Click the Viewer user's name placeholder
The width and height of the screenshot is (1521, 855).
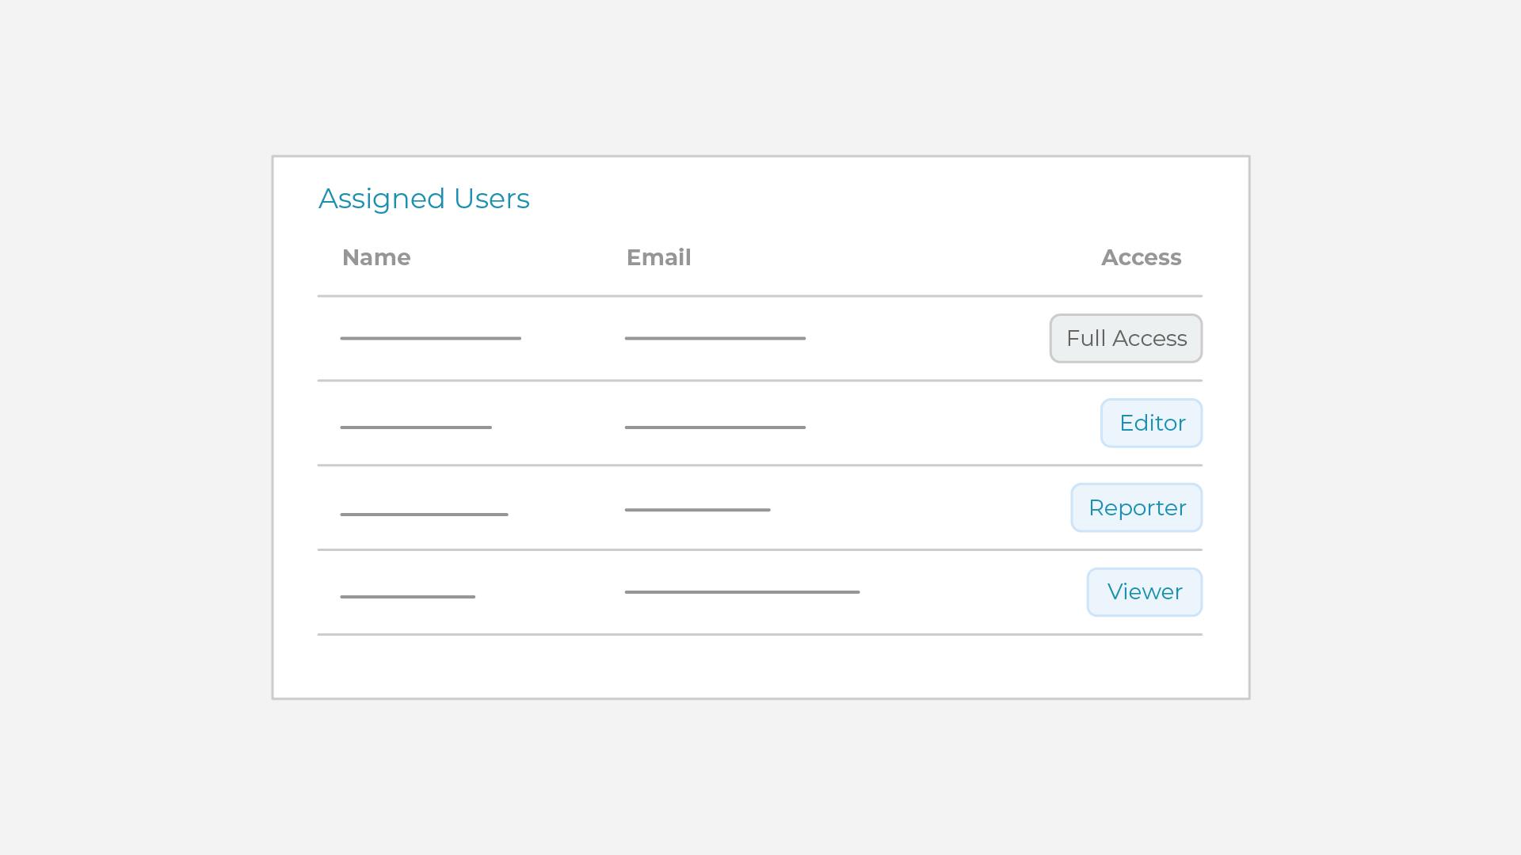[407, 596]
